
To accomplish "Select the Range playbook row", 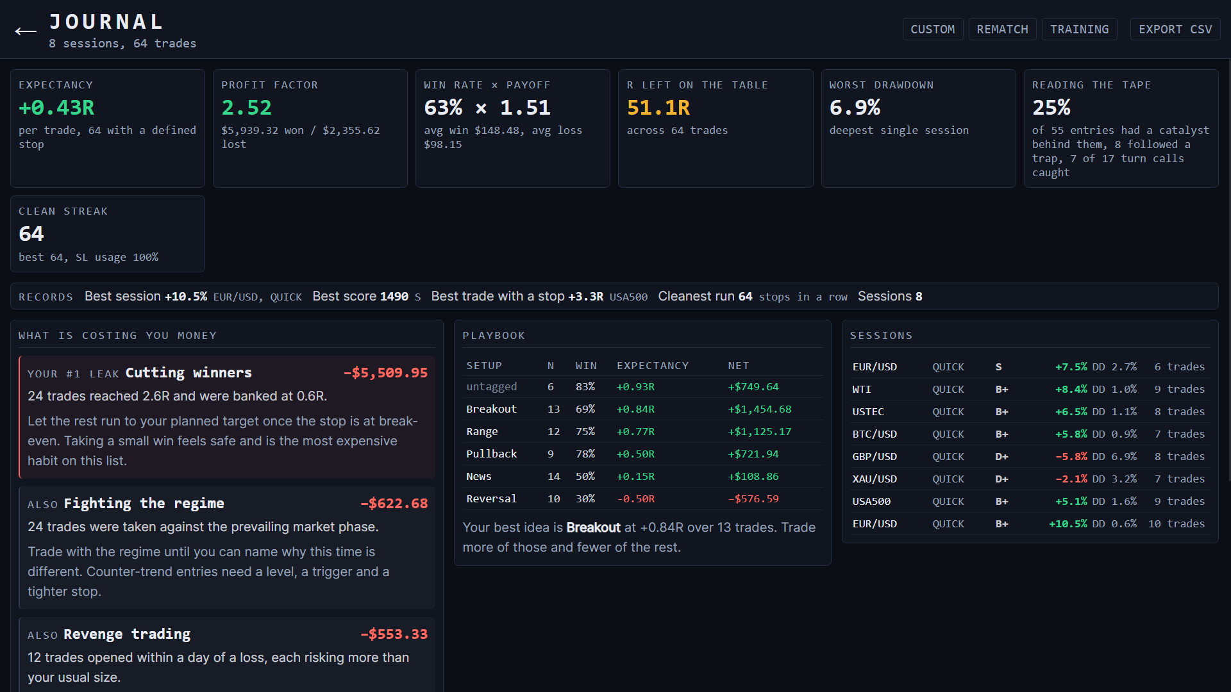I will pos(642,432).
